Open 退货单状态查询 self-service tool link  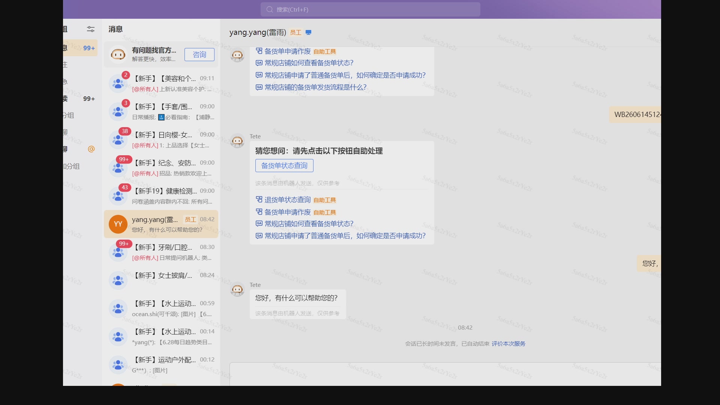pos(288,199)
